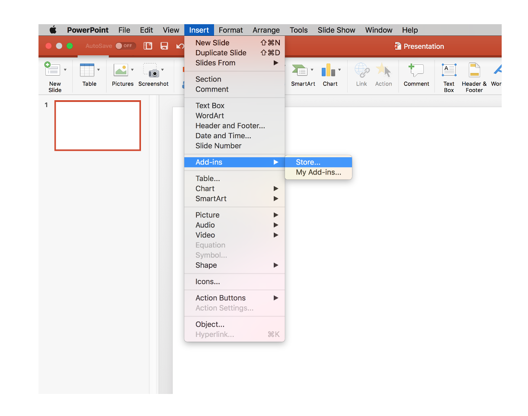Choose Text Box from the Insert menu
This screenshot has height=416, width=528.
[x=234, y=105]
